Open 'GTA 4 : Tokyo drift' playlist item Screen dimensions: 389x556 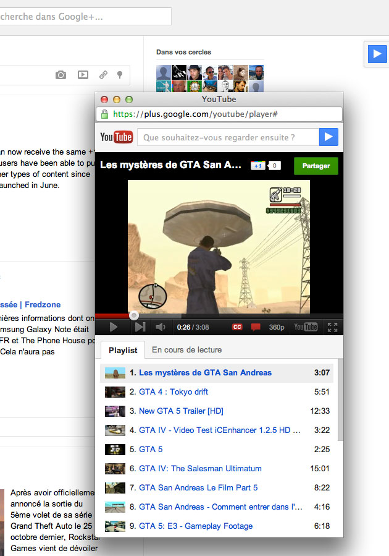(217, 392)
